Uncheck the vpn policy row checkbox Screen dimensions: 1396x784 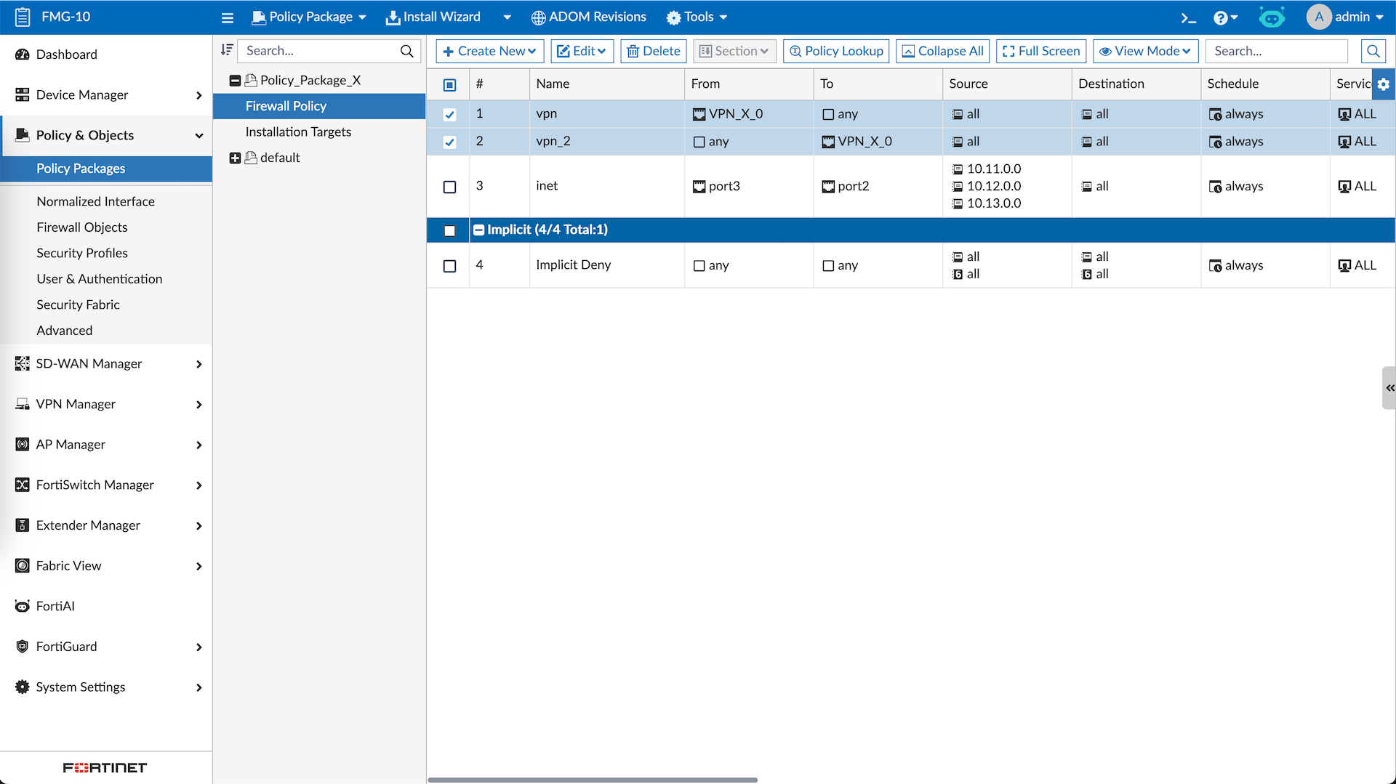pyautogui.click(x=449, y=114)
